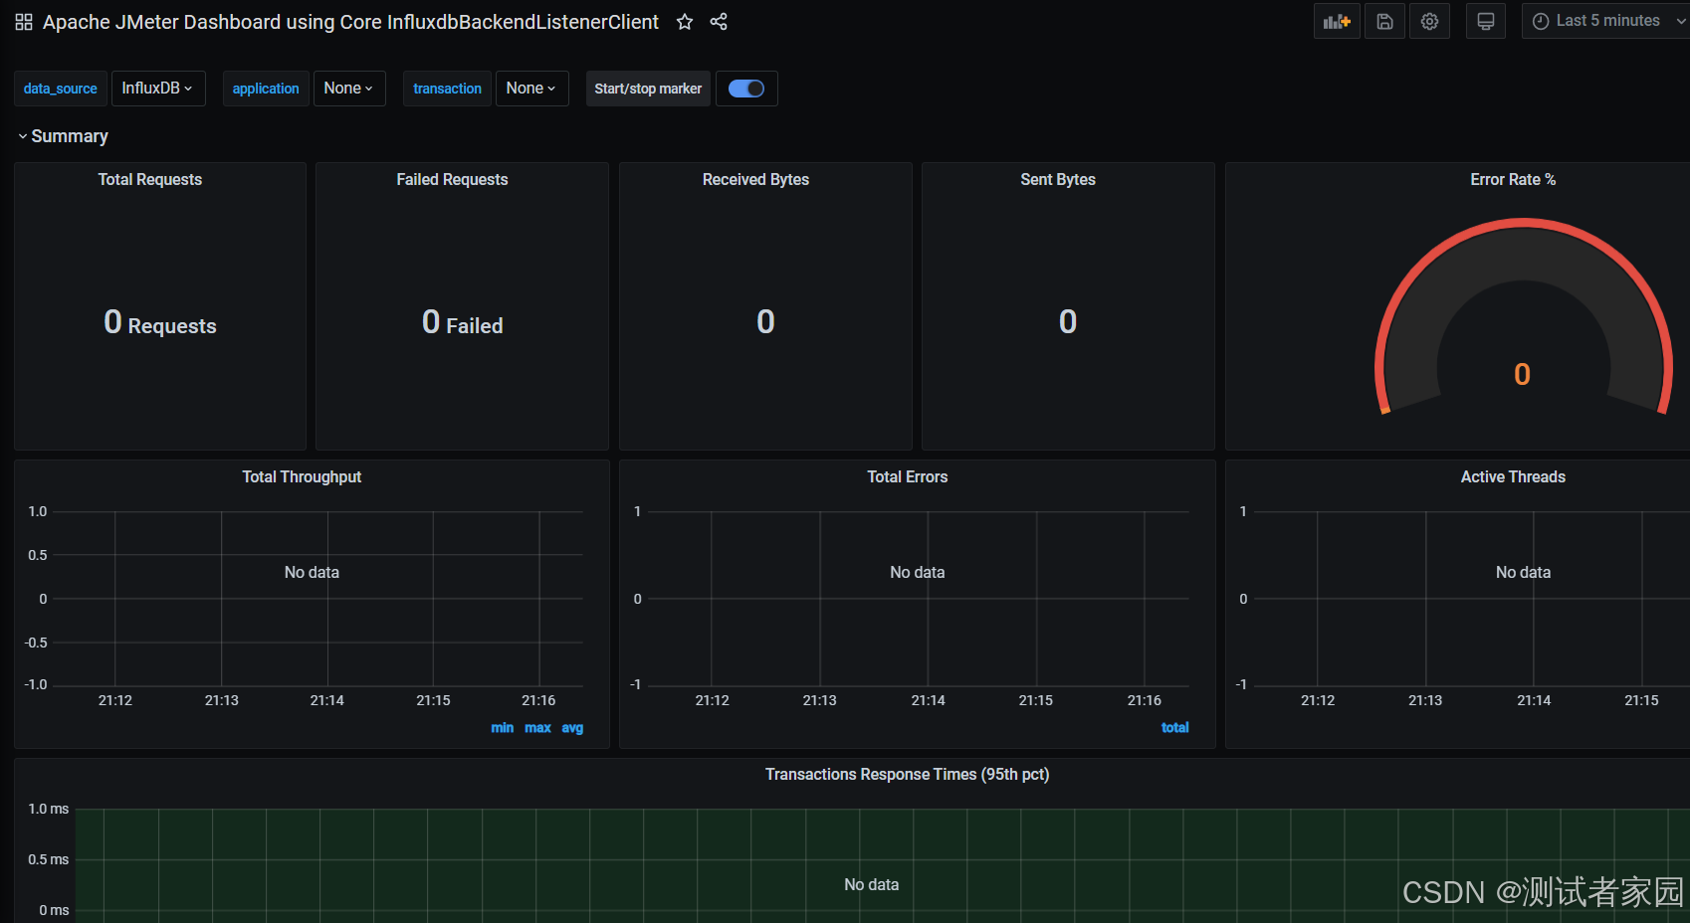The height and width of the screenshot is (923, 1690).
Task: Toggle the min legend series
Action: coord(503,728)
